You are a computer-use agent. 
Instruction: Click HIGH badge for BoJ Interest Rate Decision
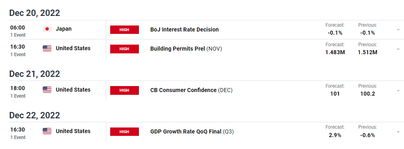[x=125, y=29]
